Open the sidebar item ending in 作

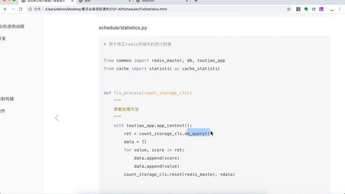pyautogui.click(x=2, y=111)
